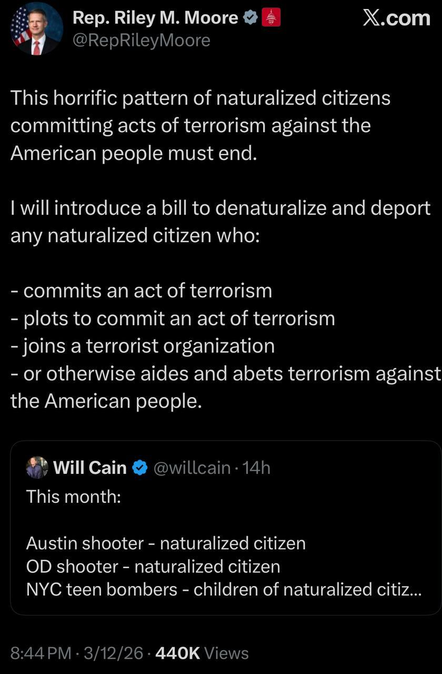Image resolution: width=442 pixels, height=674 pixels.
Task: Open the @willcain handle
Action: (x=192, y=468)
